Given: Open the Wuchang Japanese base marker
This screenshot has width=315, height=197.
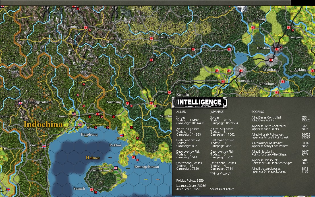Looking at the screenshot, I should tap(271, 60).
